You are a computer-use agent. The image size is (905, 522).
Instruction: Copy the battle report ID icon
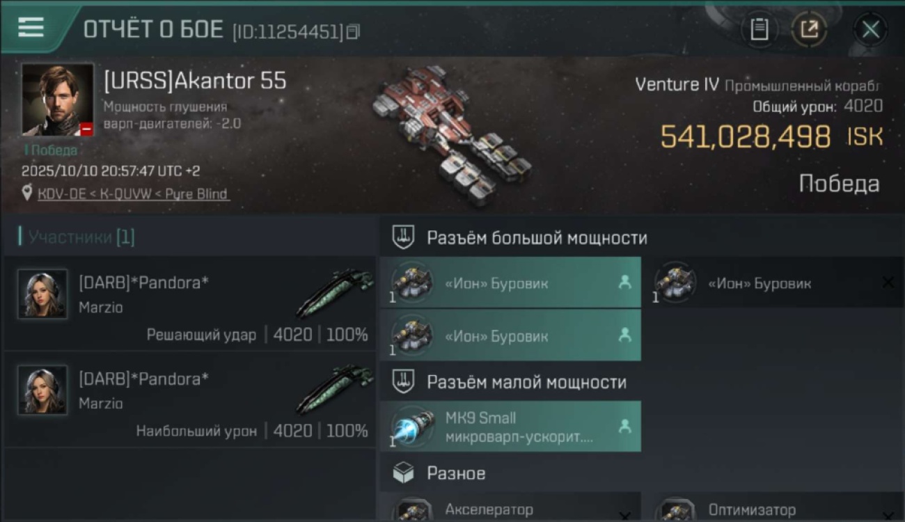click(353, 31)
